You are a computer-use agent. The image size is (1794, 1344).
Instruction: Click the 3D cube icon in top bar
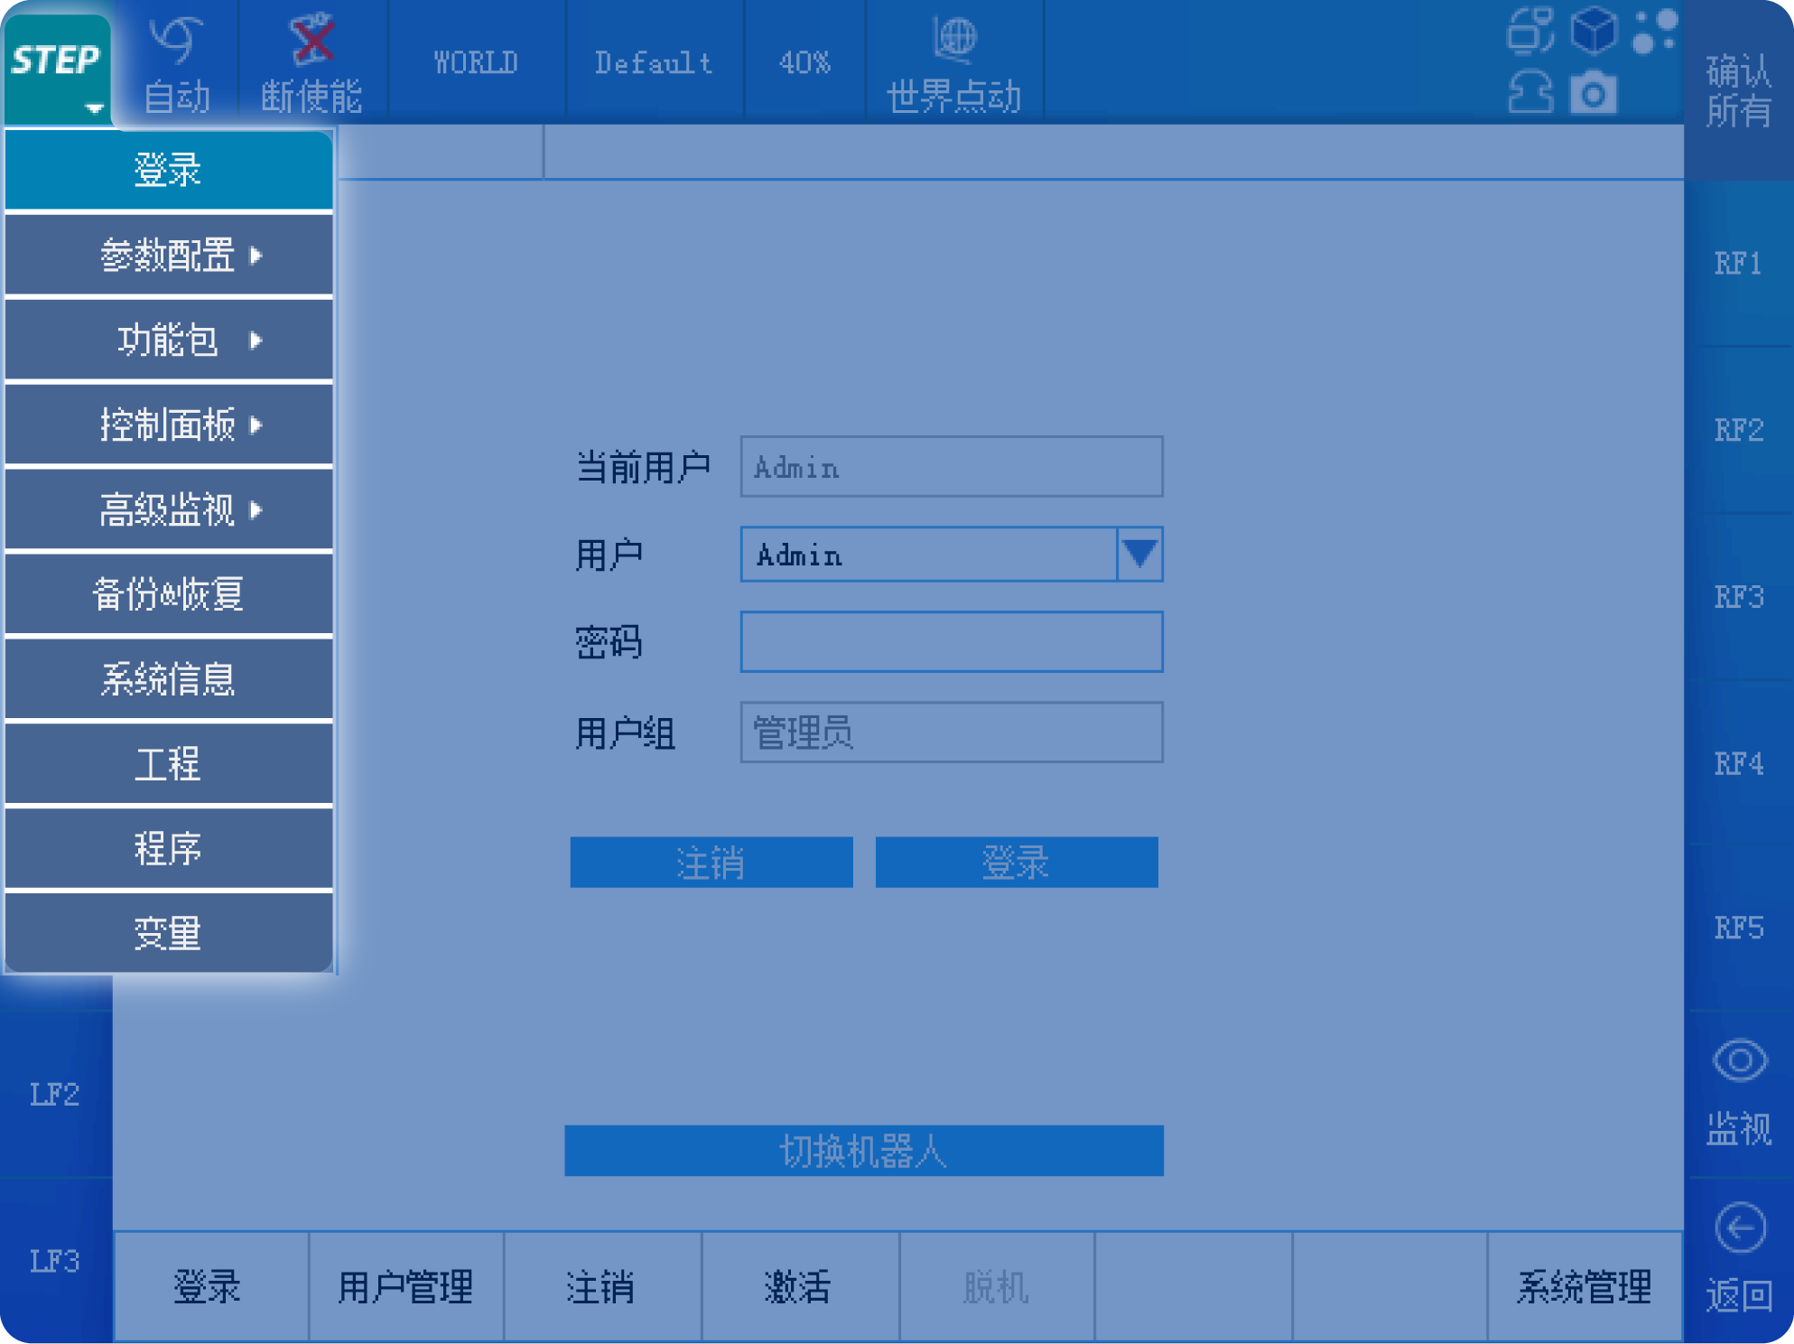point(1594,31)
